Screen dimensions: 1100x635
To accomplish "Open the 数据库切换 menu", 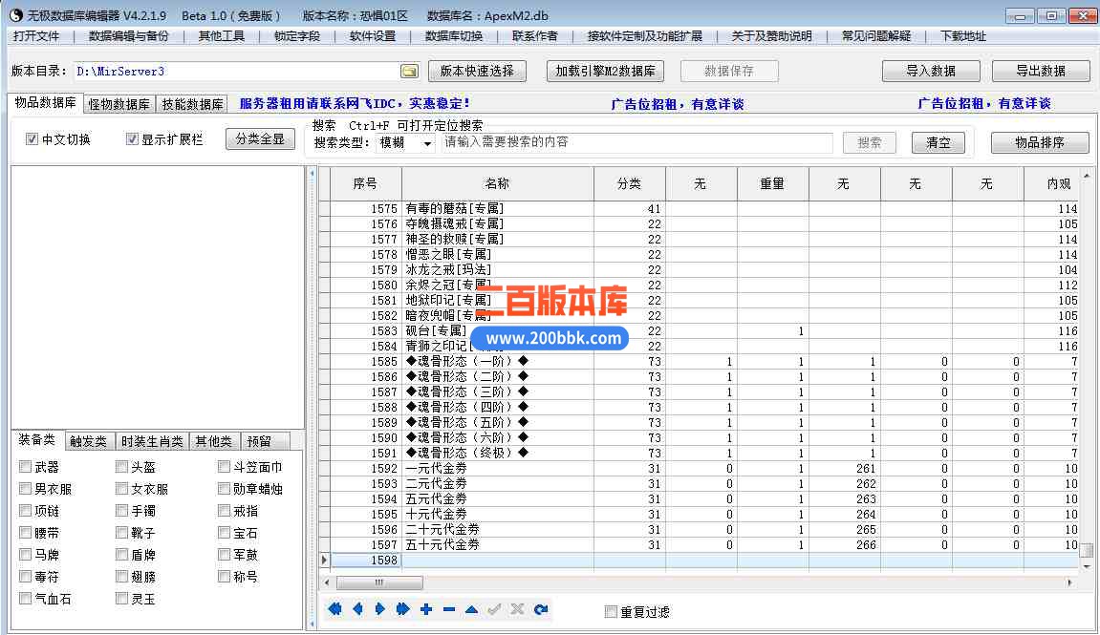I will (454, 35).
